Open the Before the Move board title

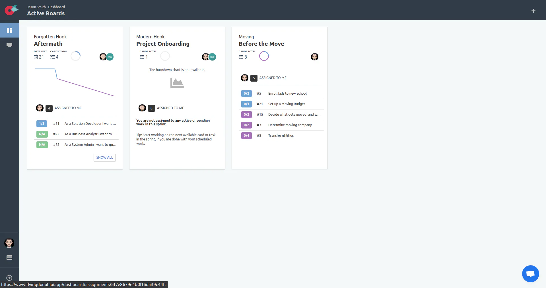[261, 44]
